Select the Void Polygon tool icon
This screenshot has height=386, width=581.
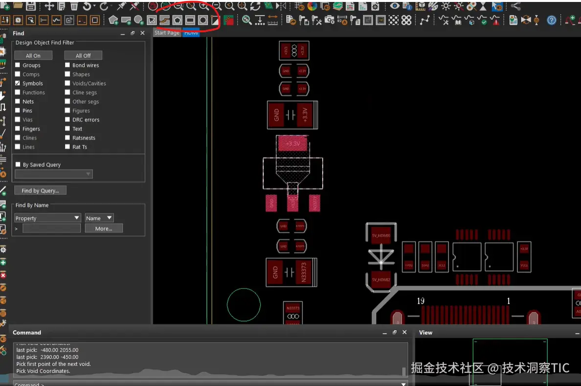click(177, 20)
